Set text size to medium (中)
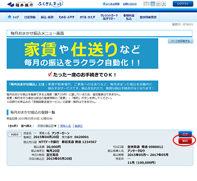This screenshot has height=181, width=197. [158, 4]
